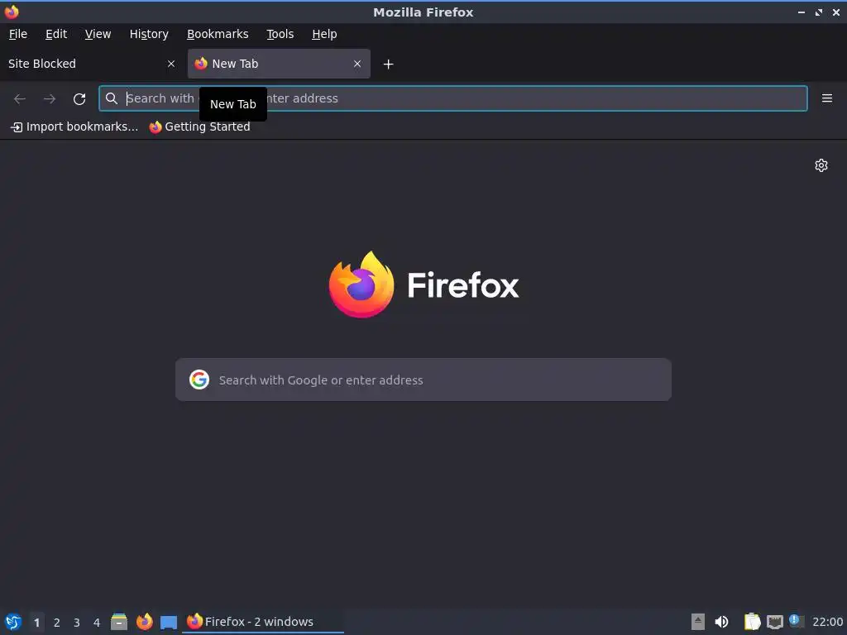Image resolution: width=847 pixels, height=635 pixels.
Task: Click the Google search box on page
Action: 423,380
